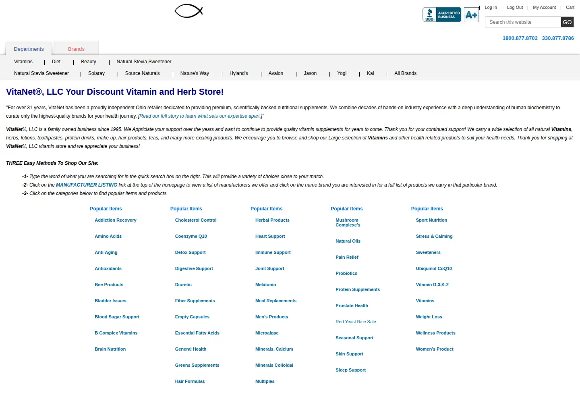This screenshot has width=580, height=403.
Task: Open the Read our full story link
Action: [200, 116]
